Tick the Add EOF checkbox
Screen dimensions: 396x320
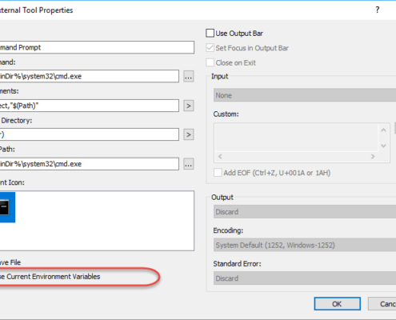point(218,173)
